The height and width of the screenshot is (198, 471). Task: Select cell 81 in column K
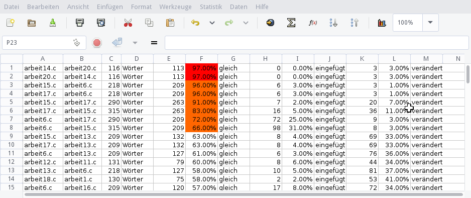pyautogui.click(x=362, y=171)
